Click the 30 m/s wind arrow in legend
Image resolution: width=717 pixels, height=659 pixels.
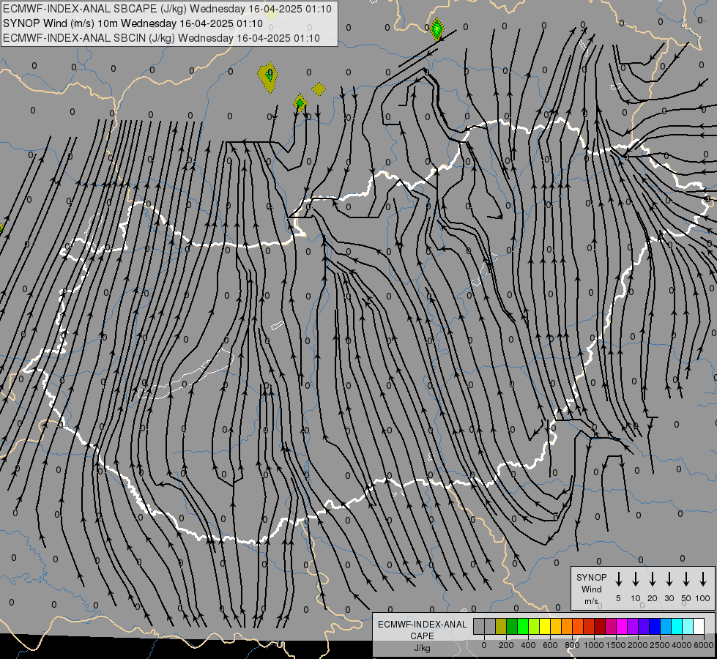pos(669,579)
